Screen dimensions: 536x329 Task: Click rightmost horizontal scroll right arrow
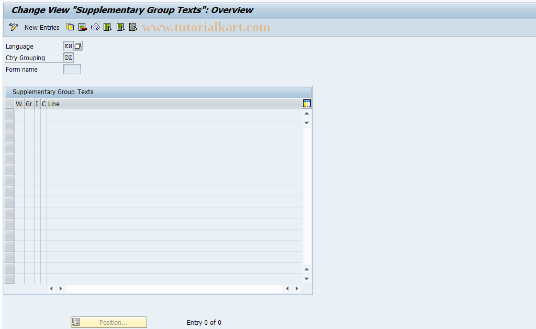pyautogui.click(x=296, y=289)
